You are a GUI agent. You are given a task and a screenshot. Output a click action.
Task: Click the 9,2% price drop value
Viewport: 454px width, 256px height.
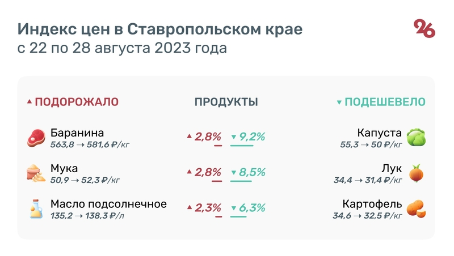point(253,136)
